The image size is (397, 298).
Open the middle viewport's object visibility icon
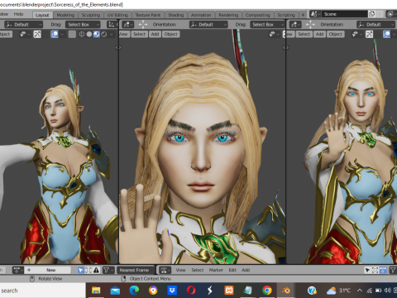[274, 34]
